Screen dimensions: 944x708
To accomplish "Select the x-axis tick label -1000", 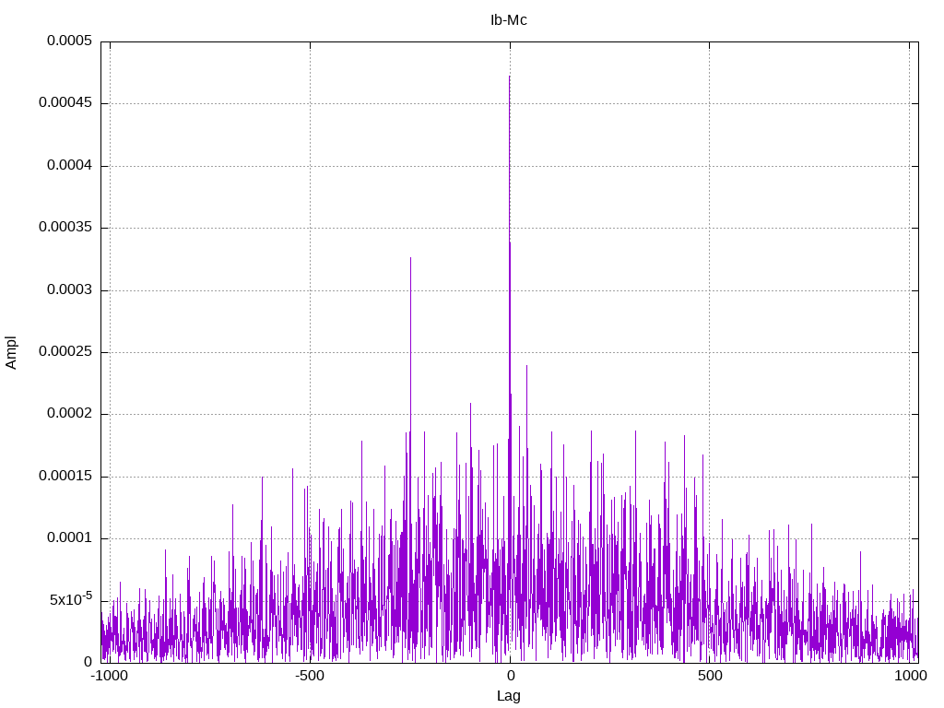I will tap(110, 676).
